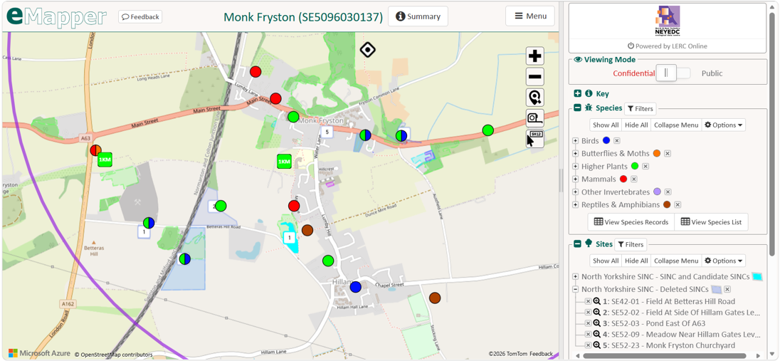The image size is (780, 361).
Task: Hide the Birds layer with its x box
Action: pyautogui.click(x=616, y=141)
